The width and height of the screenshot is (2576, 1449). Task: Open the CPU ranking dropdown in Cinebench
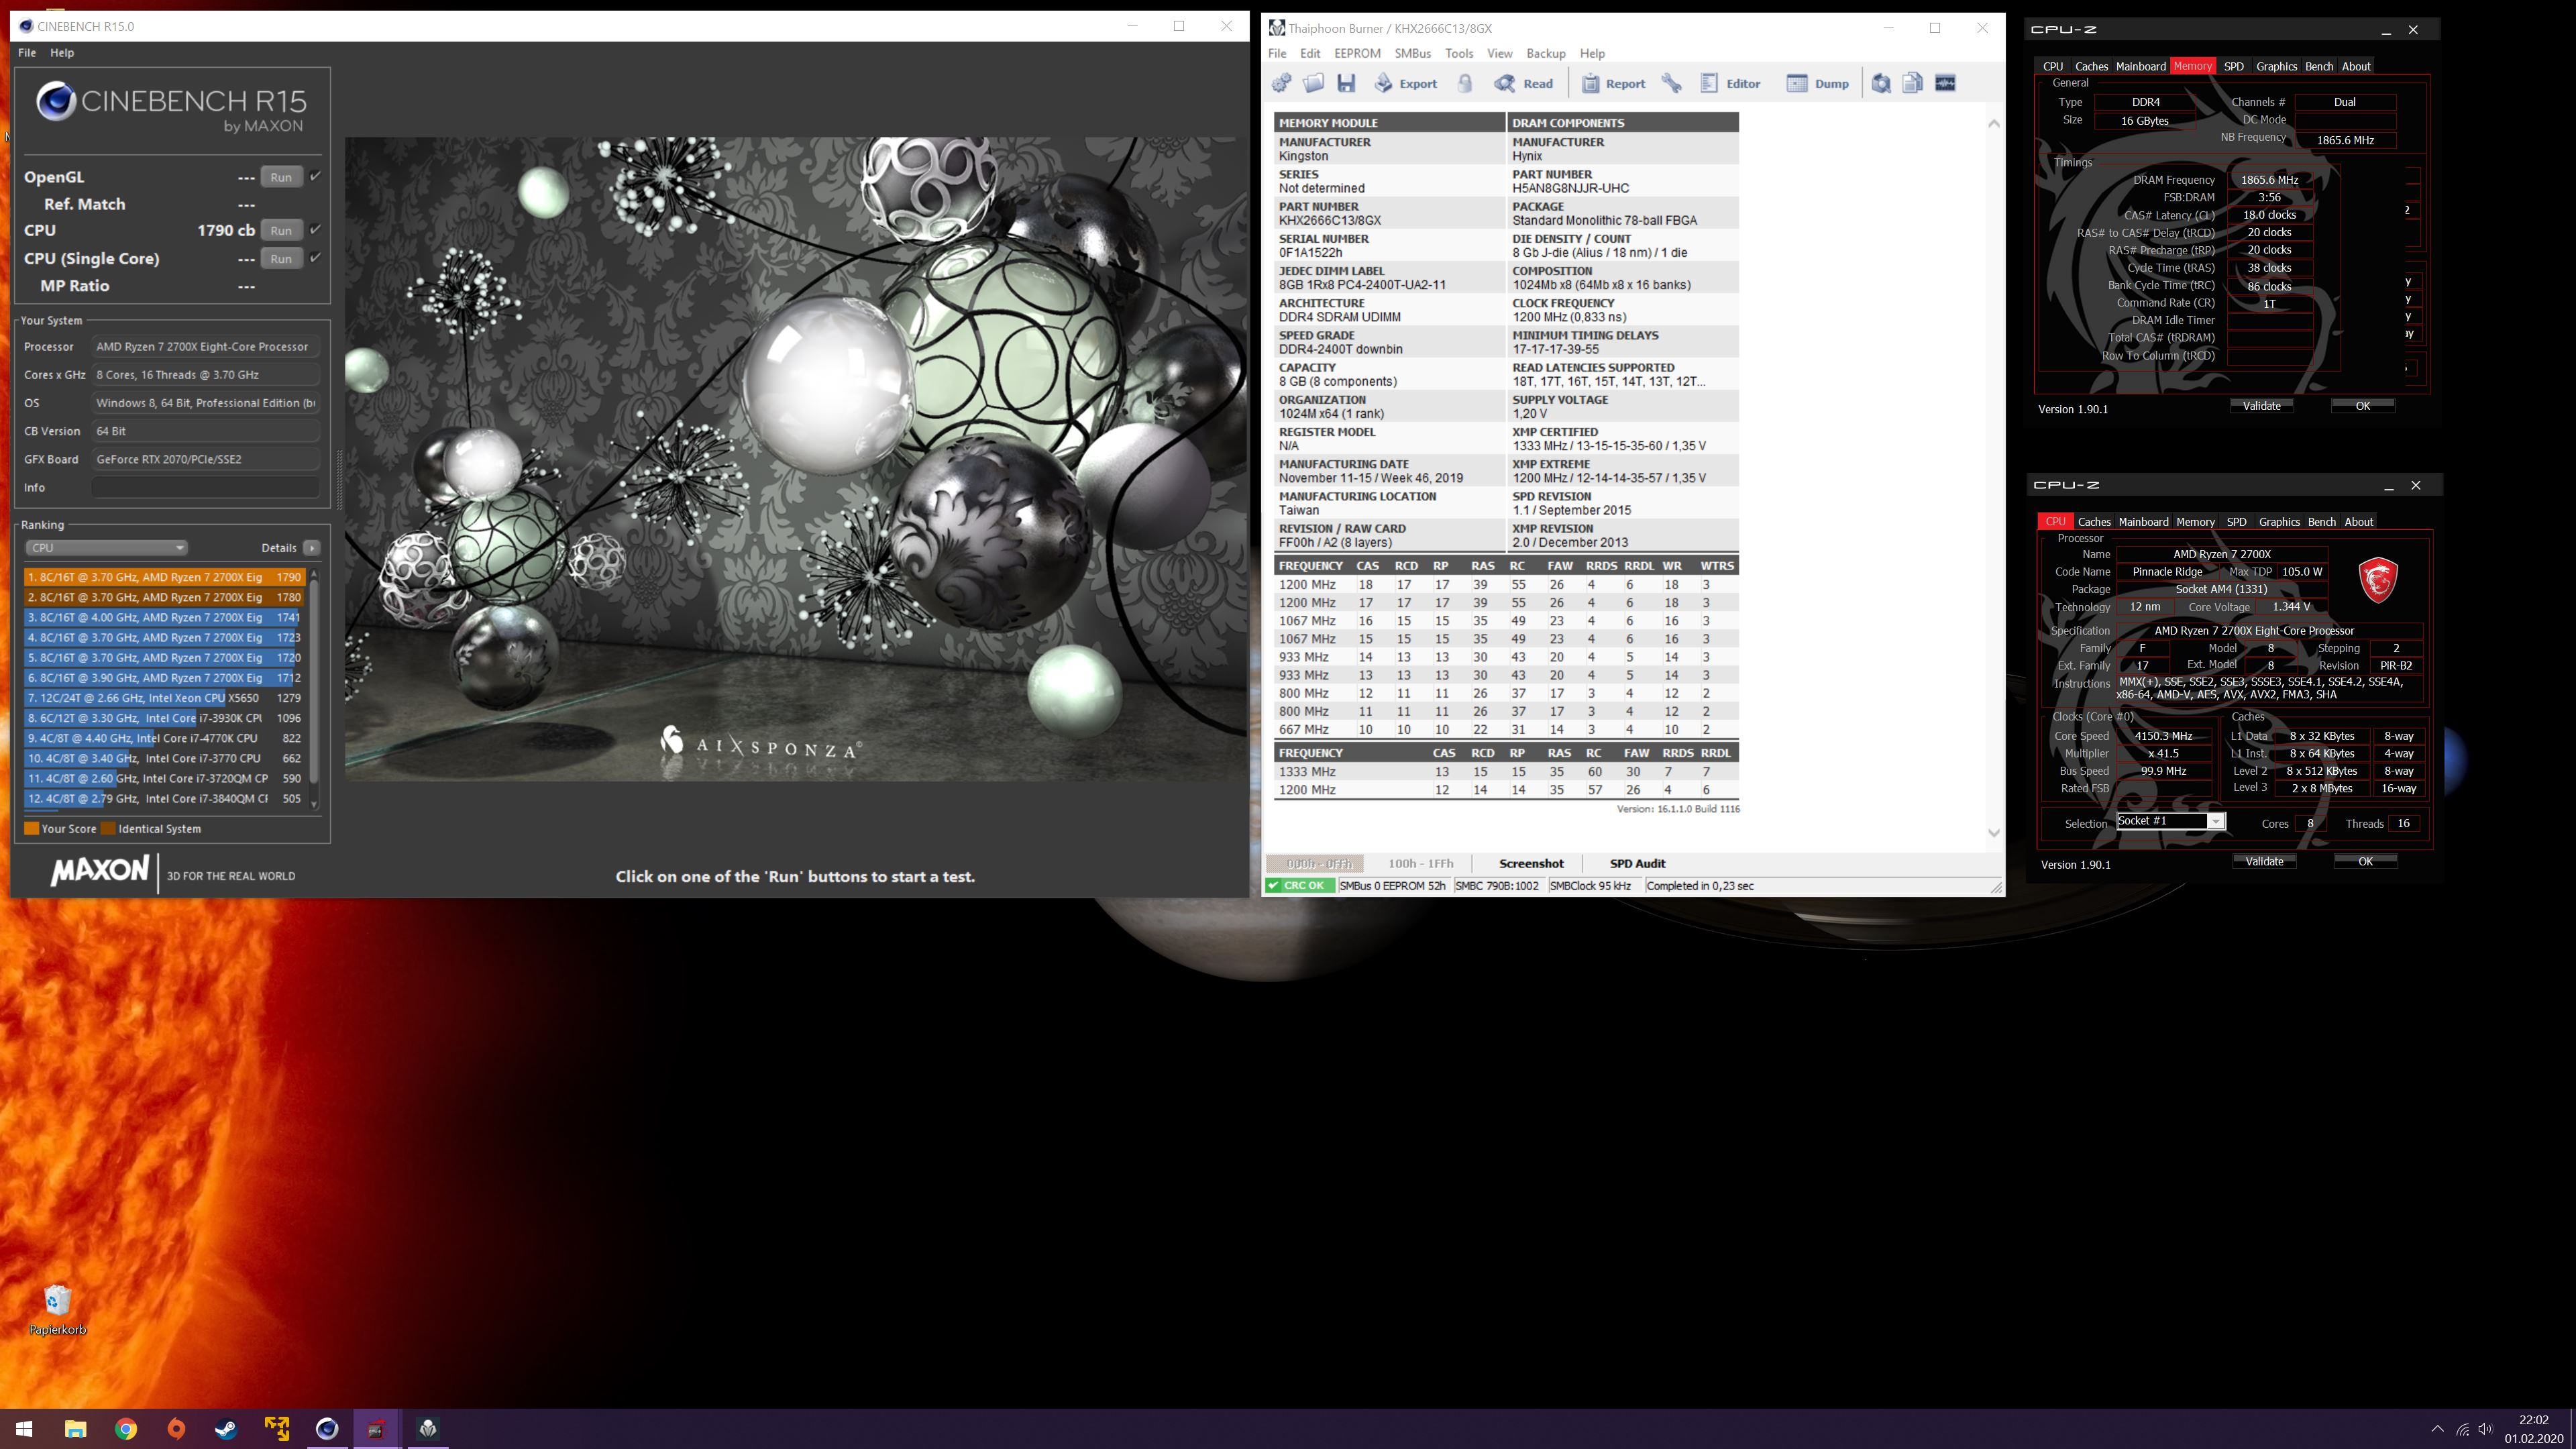107,547
